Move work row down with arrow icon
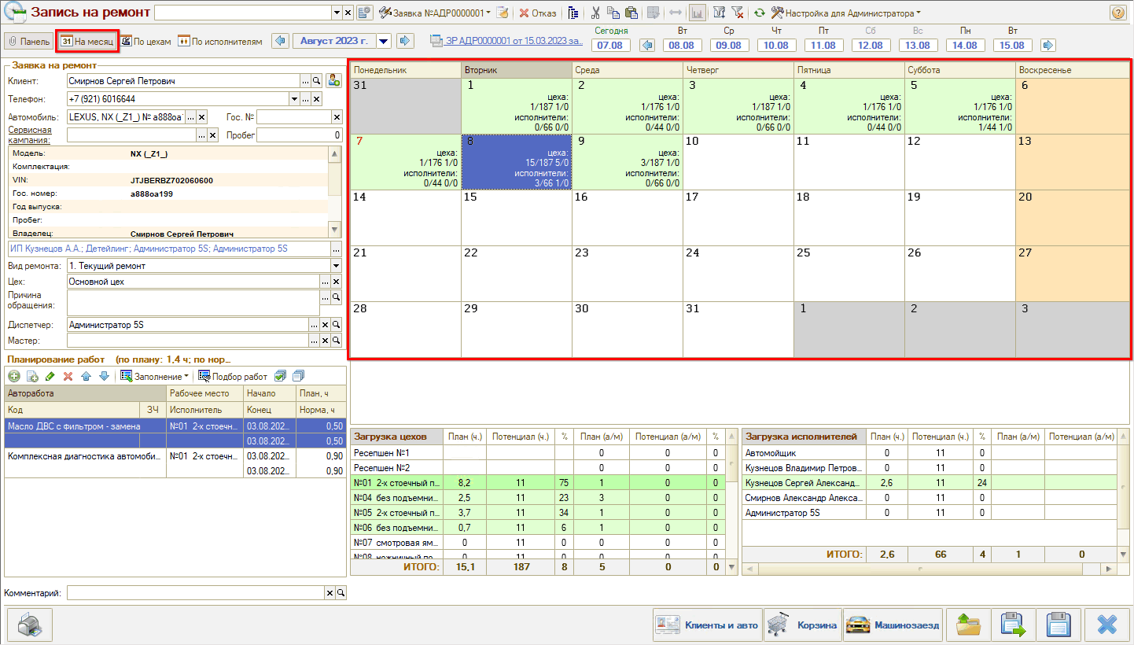 click(104, 377)
